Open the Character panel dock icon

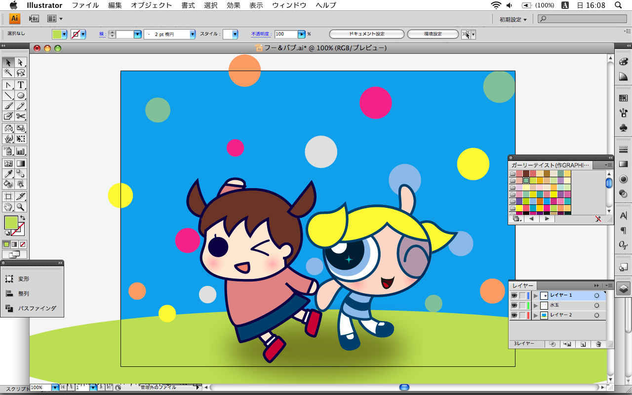tap(623, 215)
